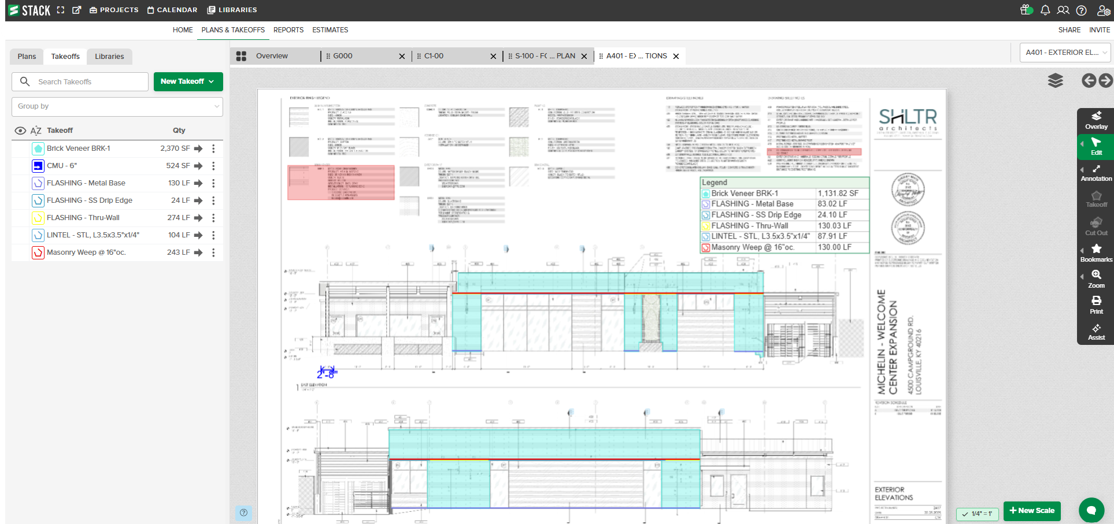Toggle the A-Z takeoff sort
The image size is (1114, 524).
tap(36, 131)
